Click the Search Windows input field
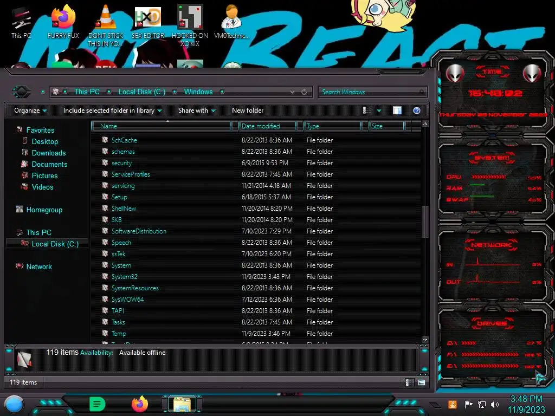Viewport: 555px width, 416px height. tap(372, 92)
